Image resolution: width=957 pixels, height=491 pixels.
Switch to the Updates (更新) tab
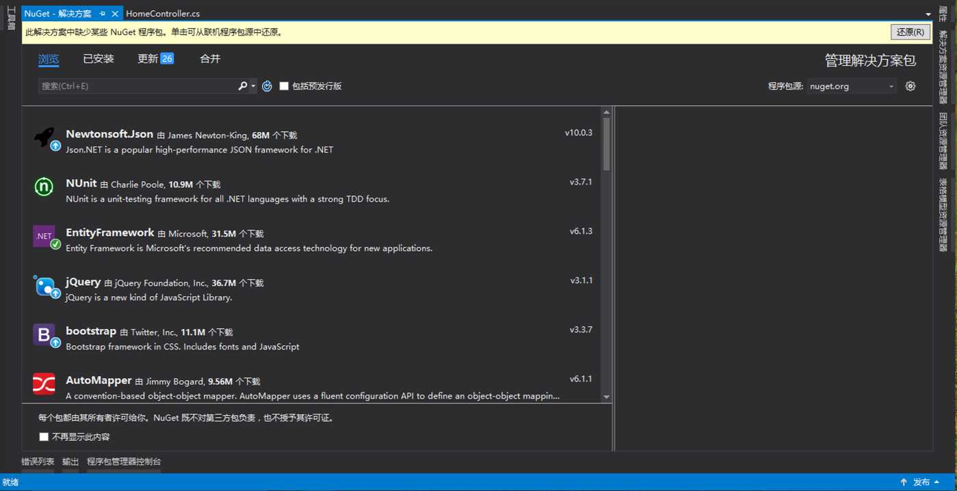tap(148, 59)
